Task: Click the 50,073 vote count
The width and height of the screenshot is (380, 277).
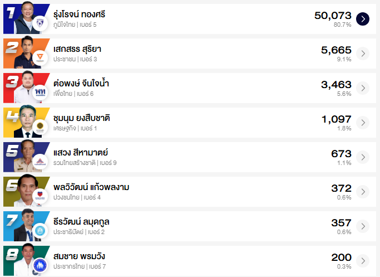Action: click(x=333, y=15)
